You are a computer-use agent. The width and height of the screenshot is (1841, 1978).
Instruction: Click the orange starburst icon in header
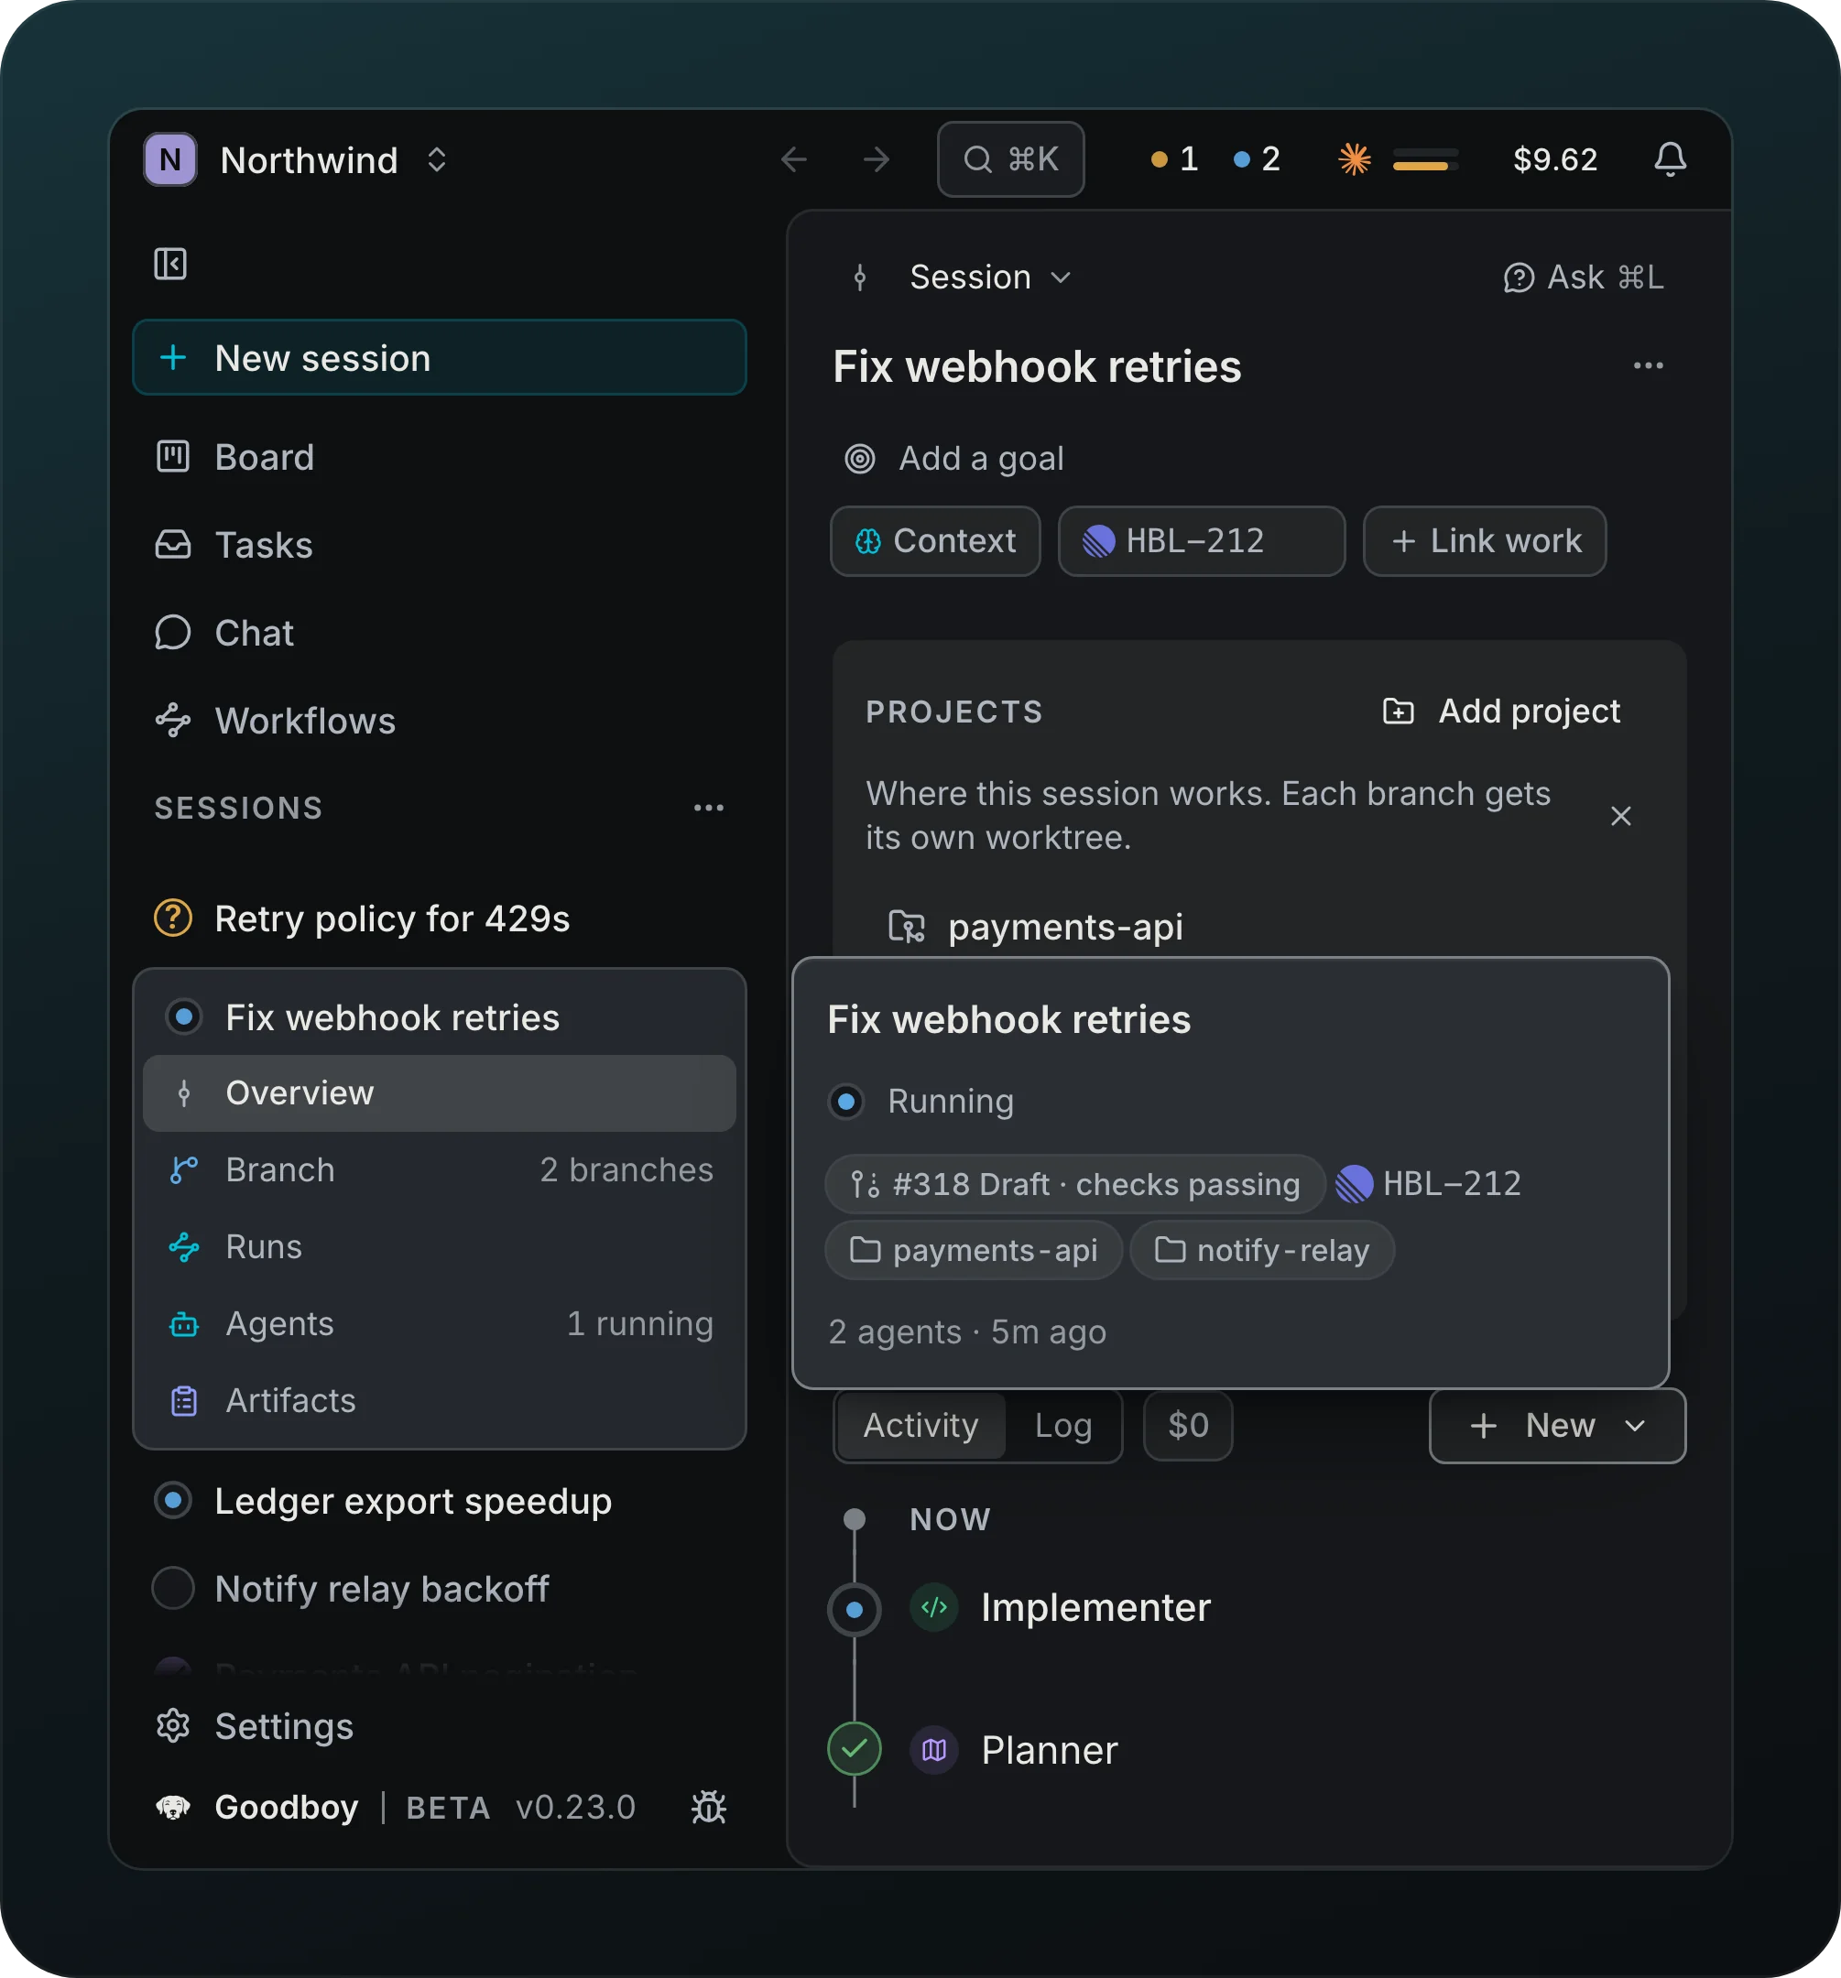coord(1355,159)
